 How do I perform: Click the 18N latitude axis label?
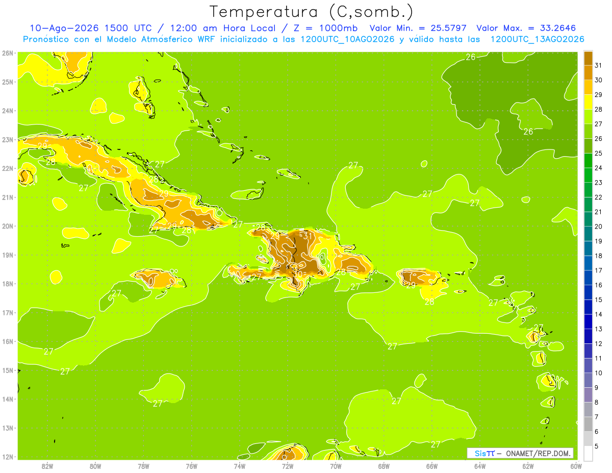(x=8, y=284)
